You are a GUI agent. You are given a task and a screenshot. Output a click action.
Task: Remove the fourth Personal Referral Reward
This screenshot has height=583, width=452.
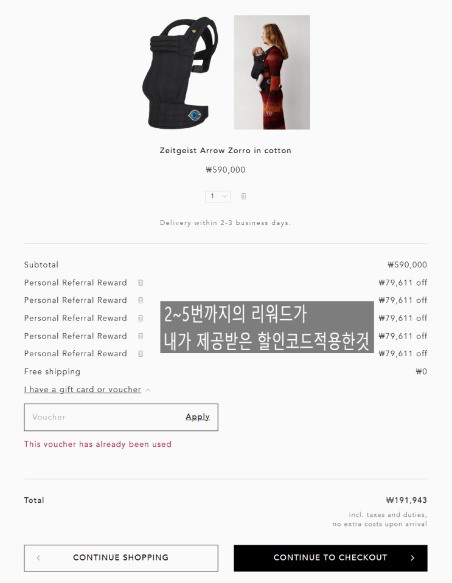(141, 336)
